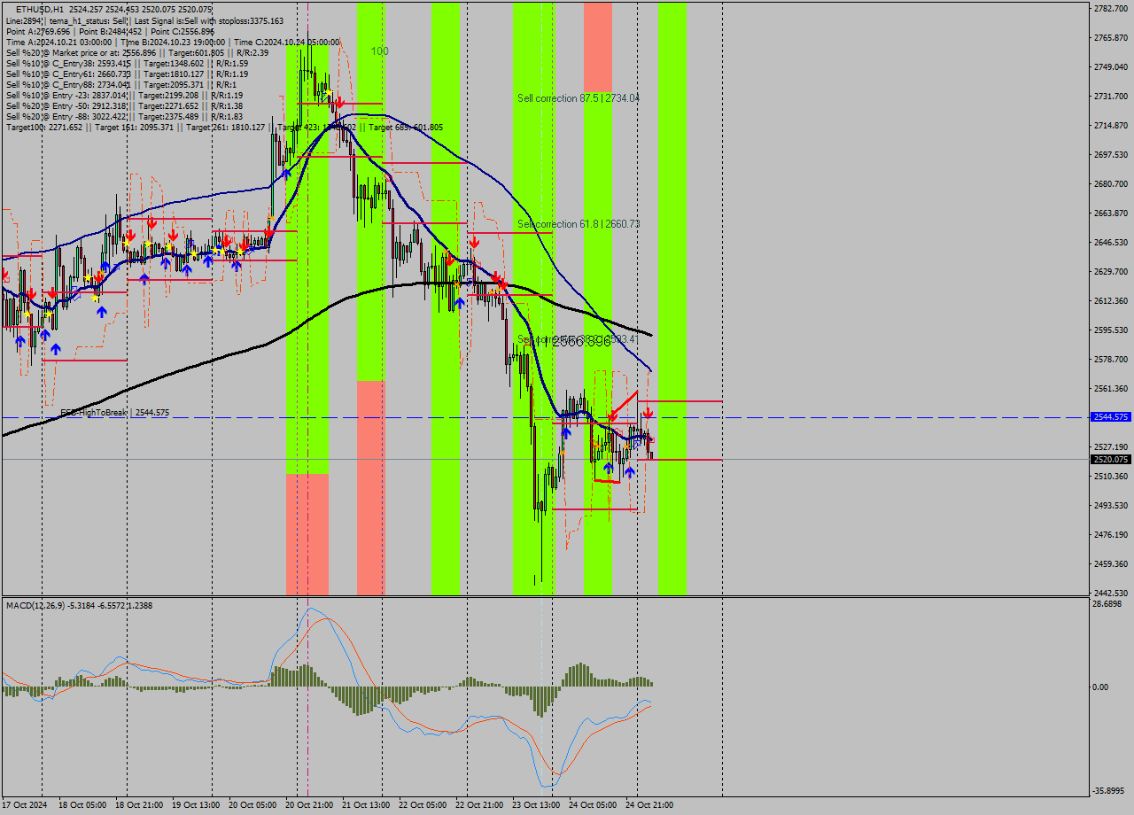This screenshot has height=815, width=1134.
Task: Click the 2714.870 price axis label
Action: tap(1111, 125)
